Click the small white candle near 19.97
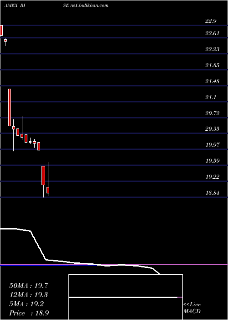This screenshot has width=228, height=320. (30, 141)
